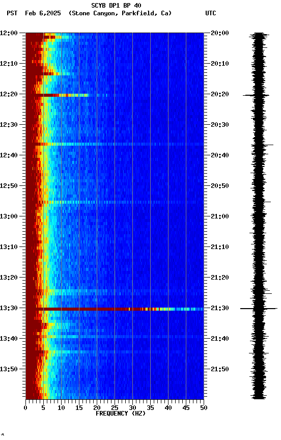Click the 12:40 PST time label
Screen dimensions: 281x440
[9, 155]
